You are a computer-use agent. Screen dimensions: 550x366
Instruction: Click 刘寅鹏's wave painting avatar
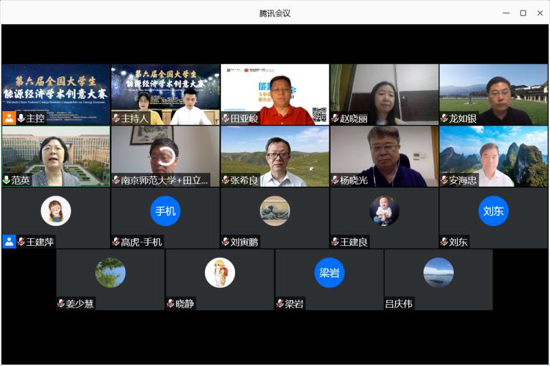point(274,211)
